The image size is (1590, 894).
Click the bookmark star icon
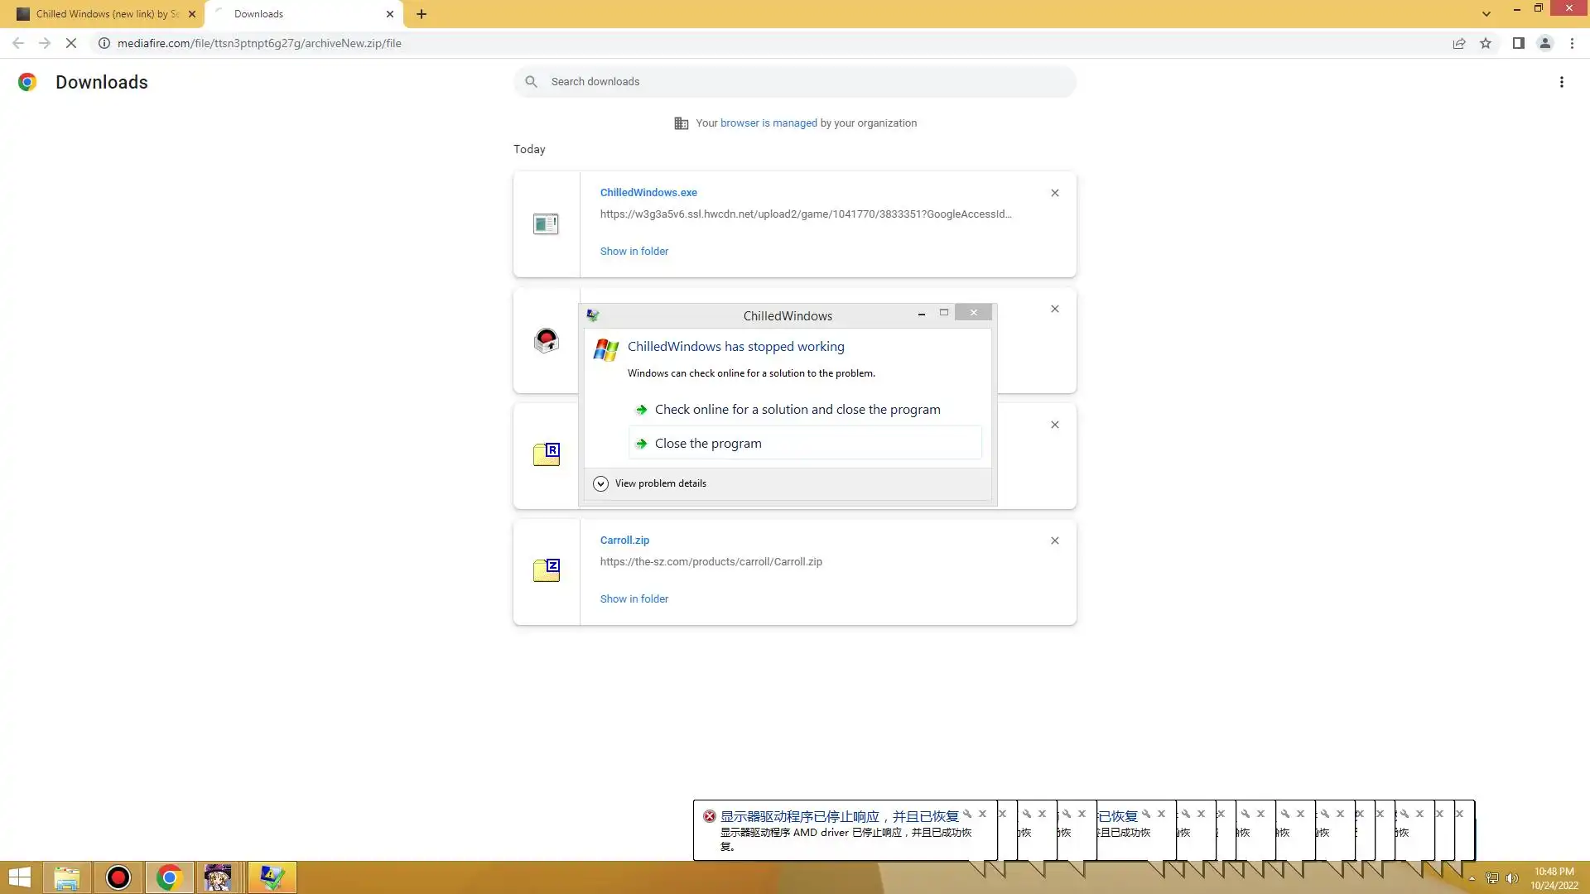tap(1486, 43)
